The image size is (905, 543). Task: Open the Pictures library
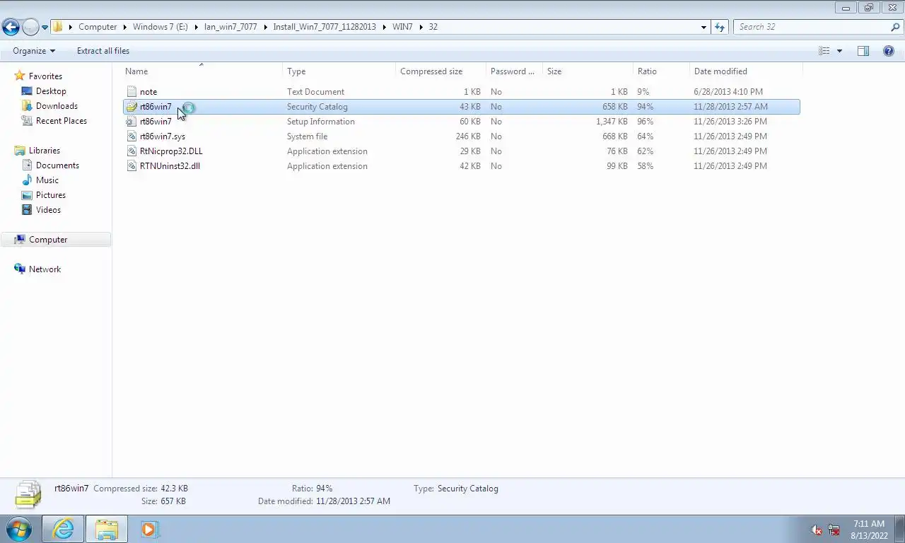[x=51, y=195]
